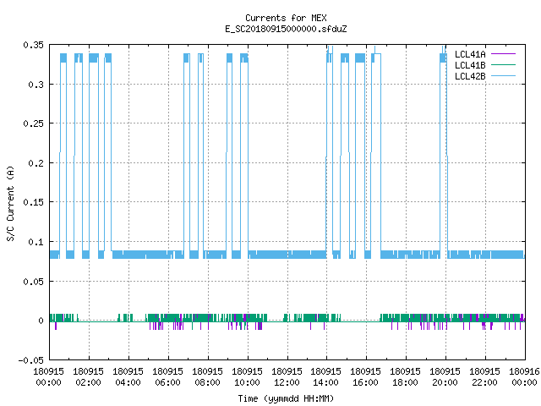Click the blue LCL42B legend line sample

(503, 76)
